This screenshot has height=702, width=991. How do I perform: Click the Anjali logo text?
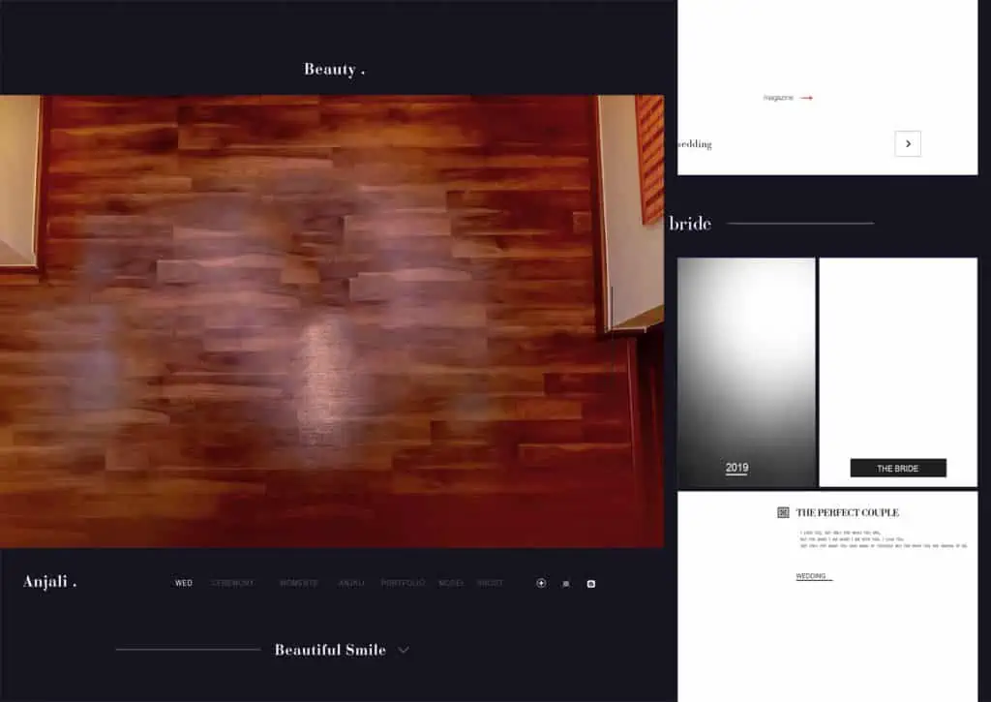pyautogui.click(x=49, y=582)
